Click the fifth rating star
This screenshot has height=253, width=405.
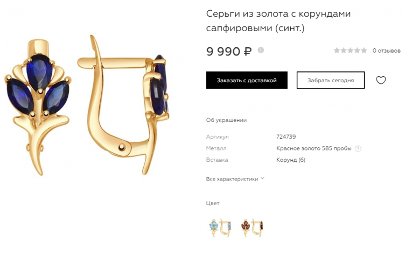coord(364,50)
